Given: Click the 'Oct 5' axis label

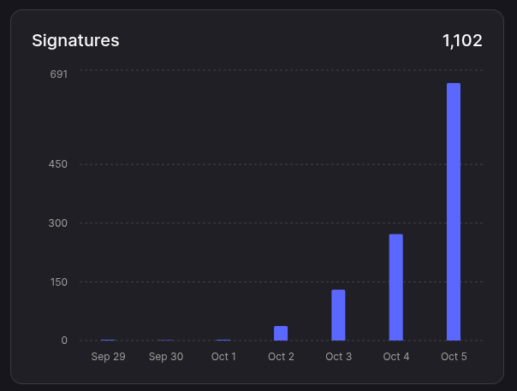Looking at the screenshot, I should pyautogui.click(x=454, y=357).
